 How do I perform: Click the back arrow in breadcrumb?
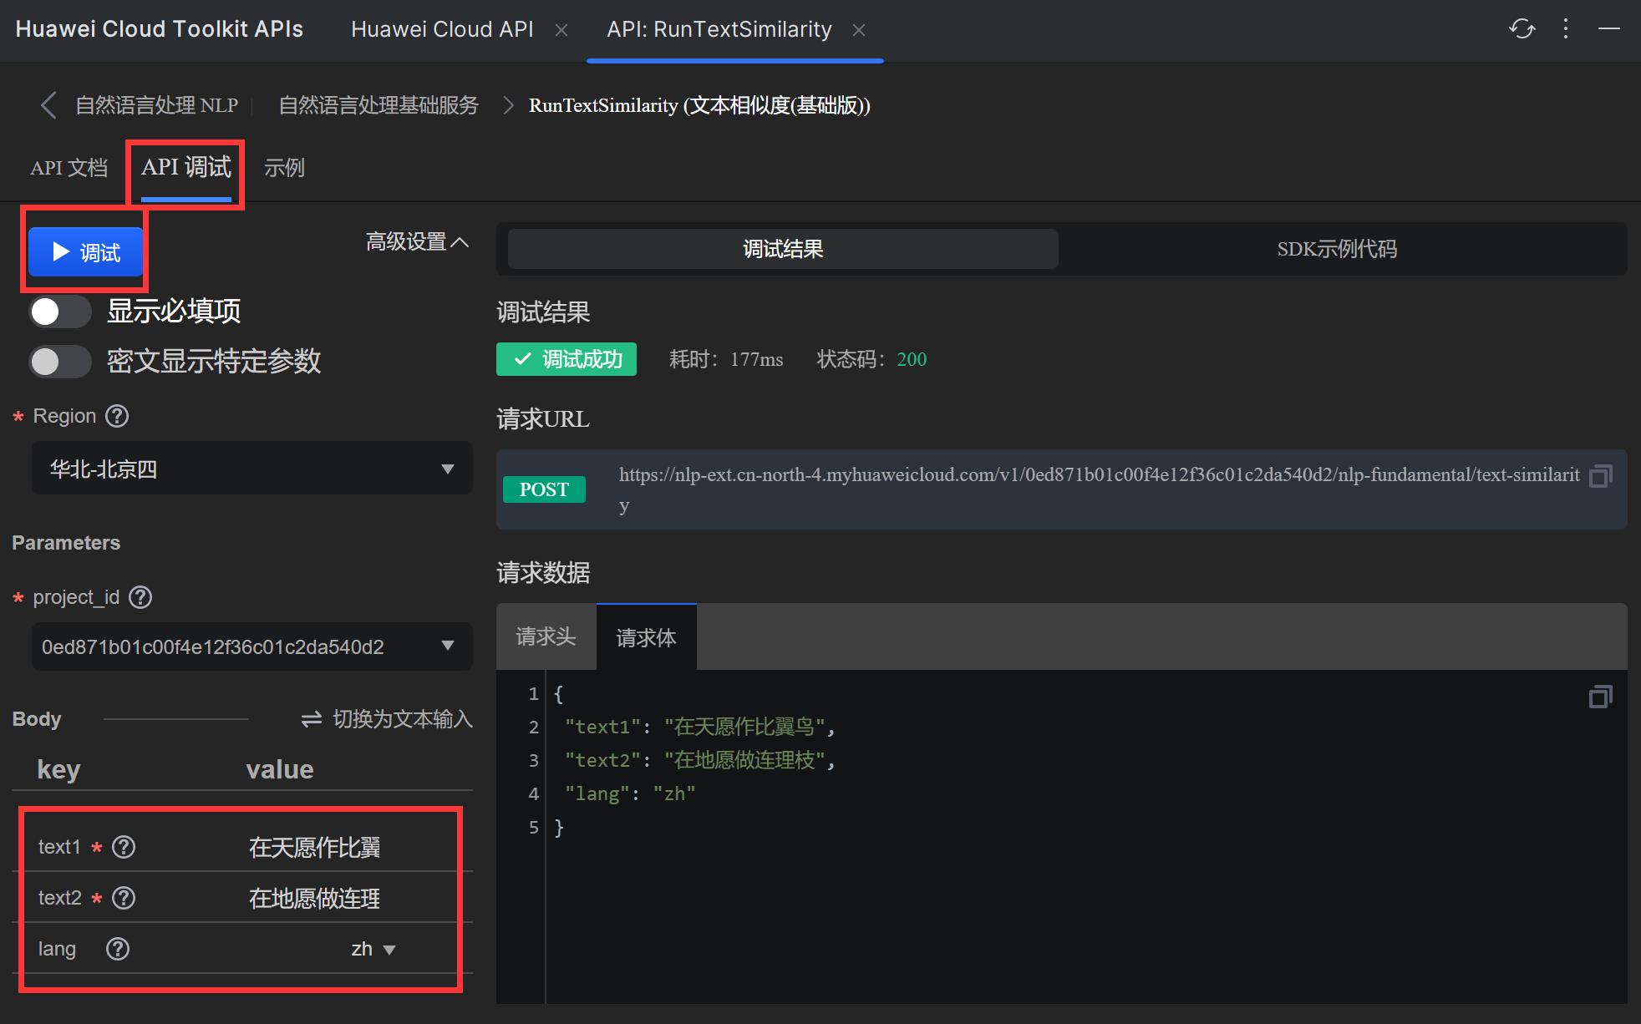(48, 105)
